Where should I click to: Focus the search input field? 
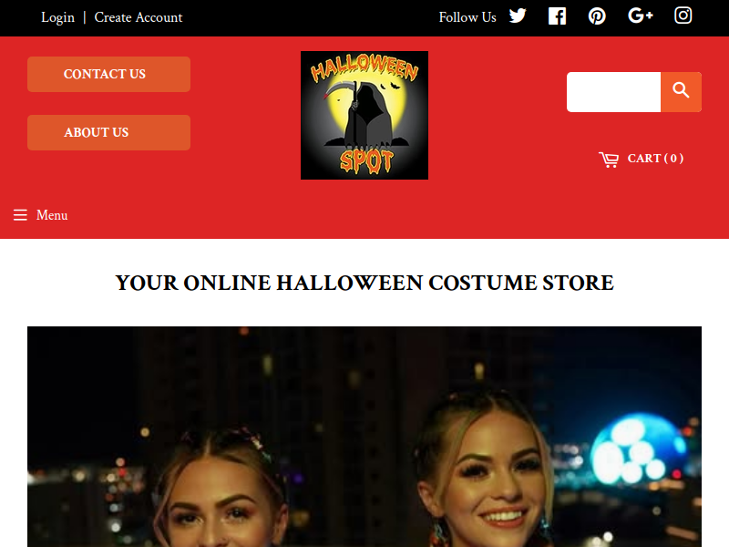pyautogui.click(x=613, y=92)
